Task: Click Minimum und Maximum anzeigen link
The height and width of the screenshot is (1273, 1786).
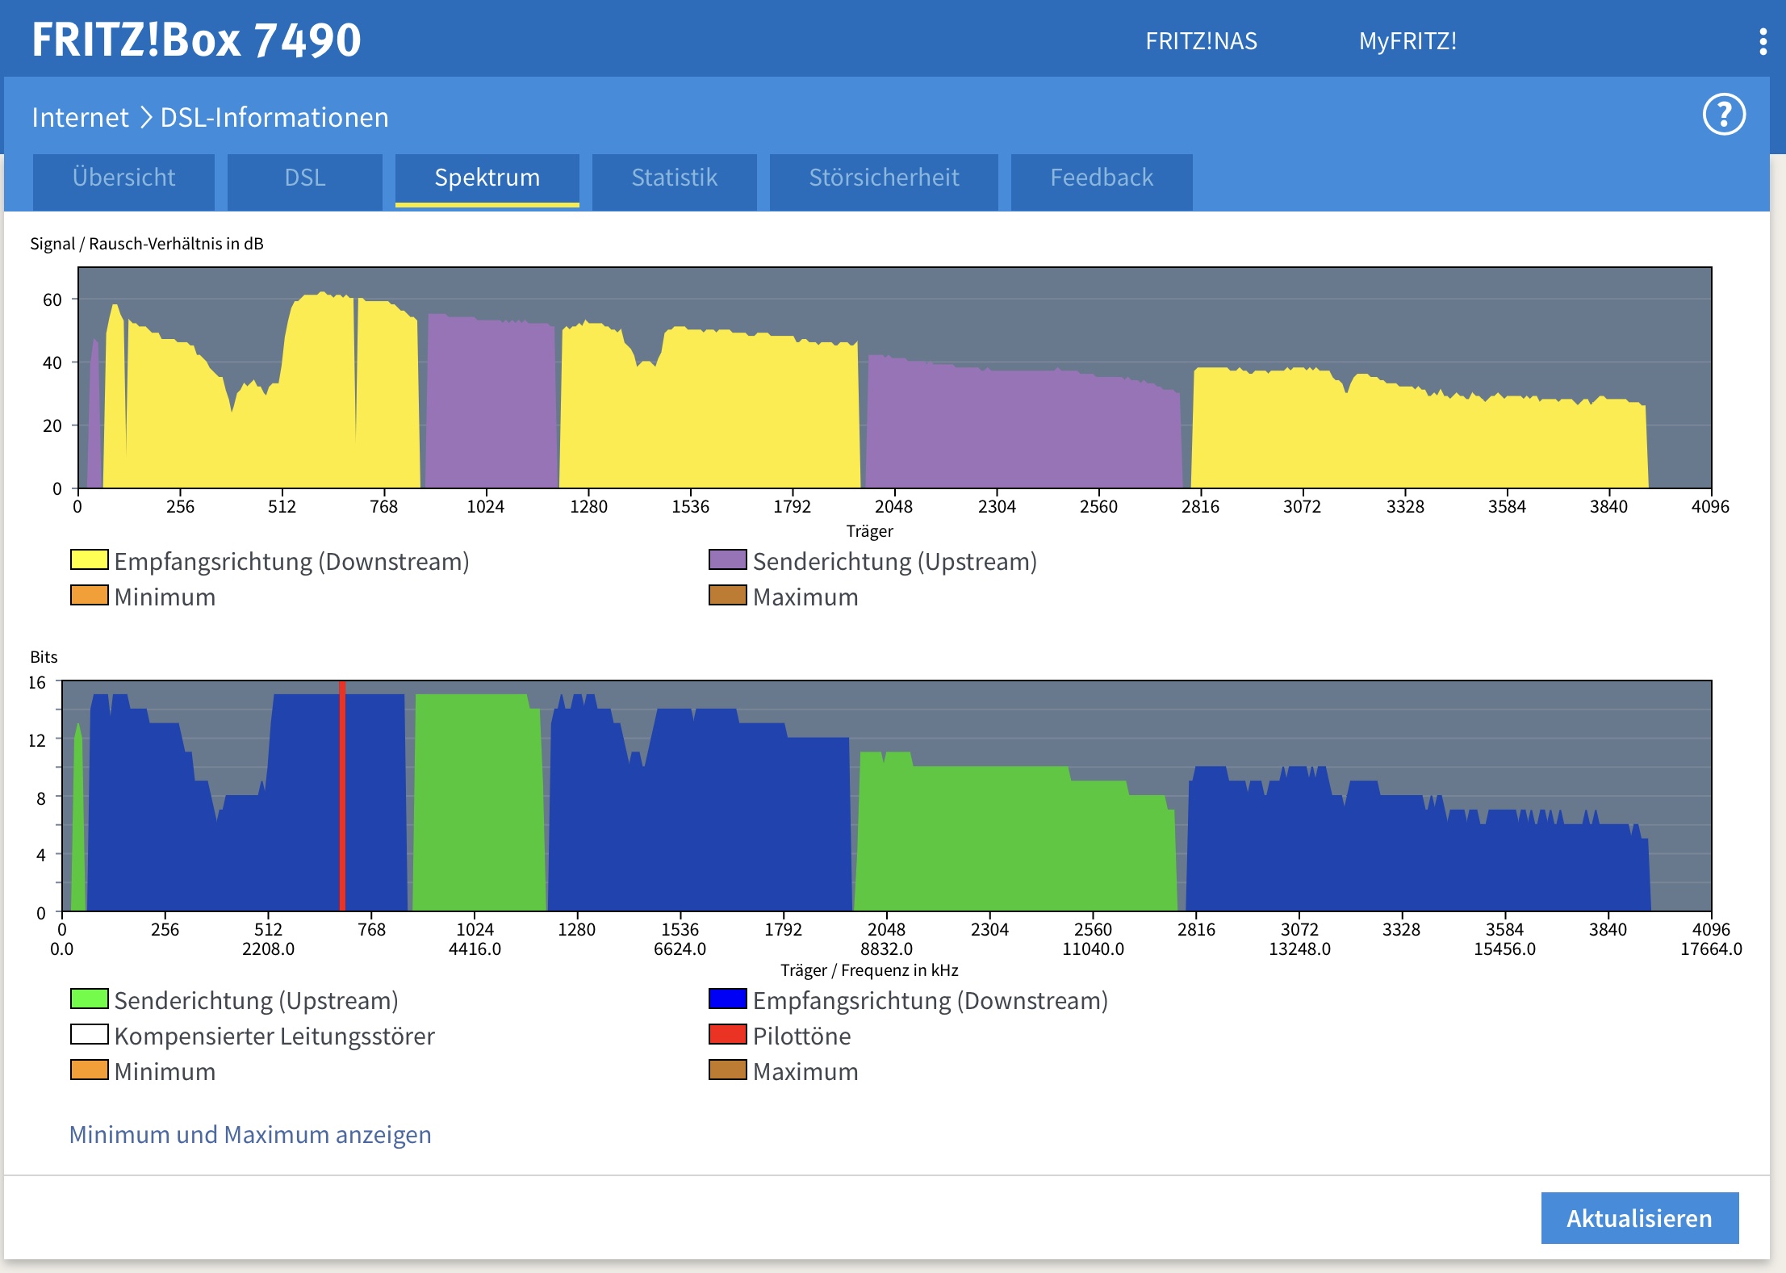Action: pos(250,1134)
